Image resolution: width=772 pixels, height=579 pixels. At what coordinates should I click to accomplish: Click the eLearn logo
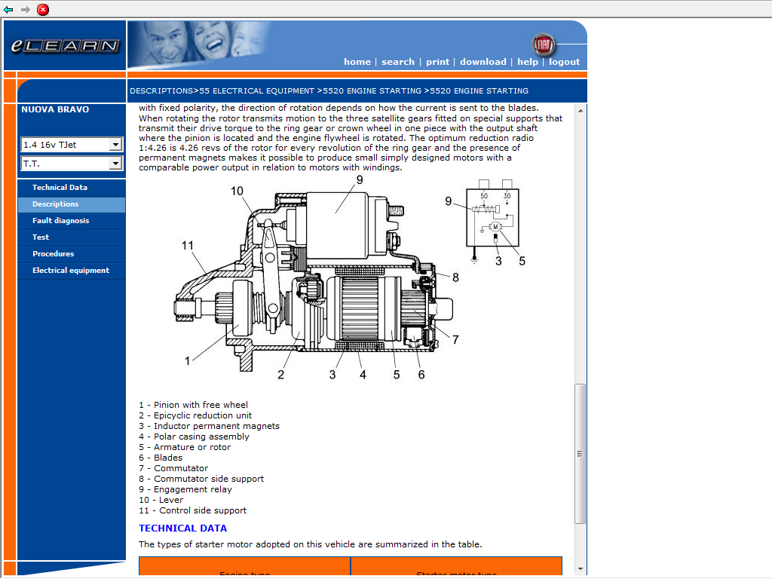[65, 46]
